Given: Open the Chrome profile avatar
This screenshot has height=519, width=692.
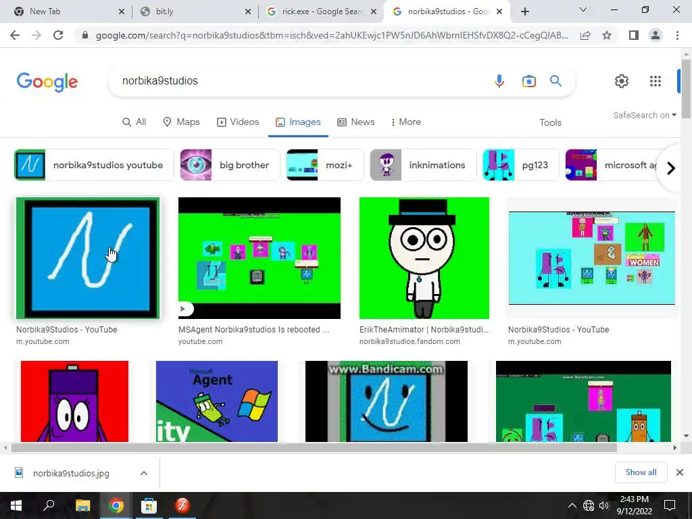Looking at the screenshot, I should point(656,35).
